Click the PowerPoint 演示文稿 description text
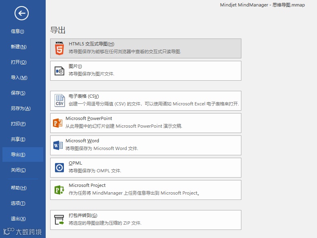317x238 pixels. 124,127
